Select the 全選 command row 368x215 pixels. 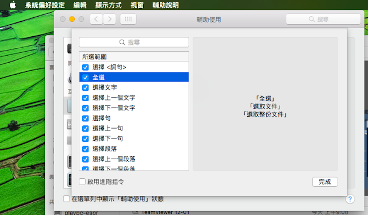[x=134, y=77]
